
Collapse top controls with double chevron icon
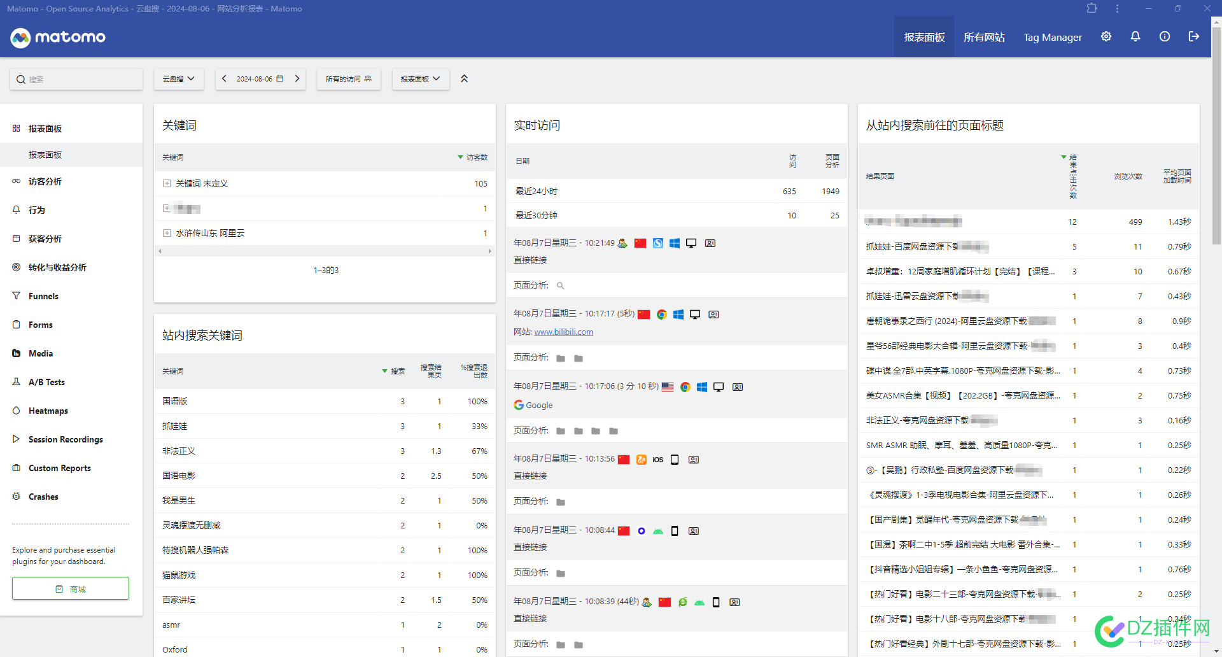(x=464, y=79)
